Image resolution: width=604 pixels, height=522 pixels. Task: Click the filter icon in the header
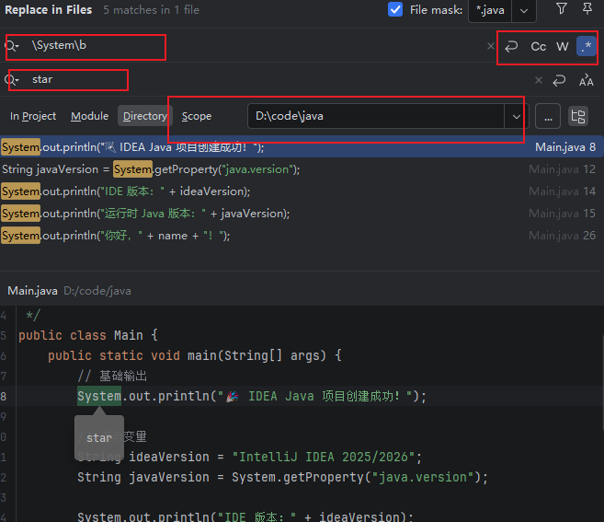tap(562, 9)
